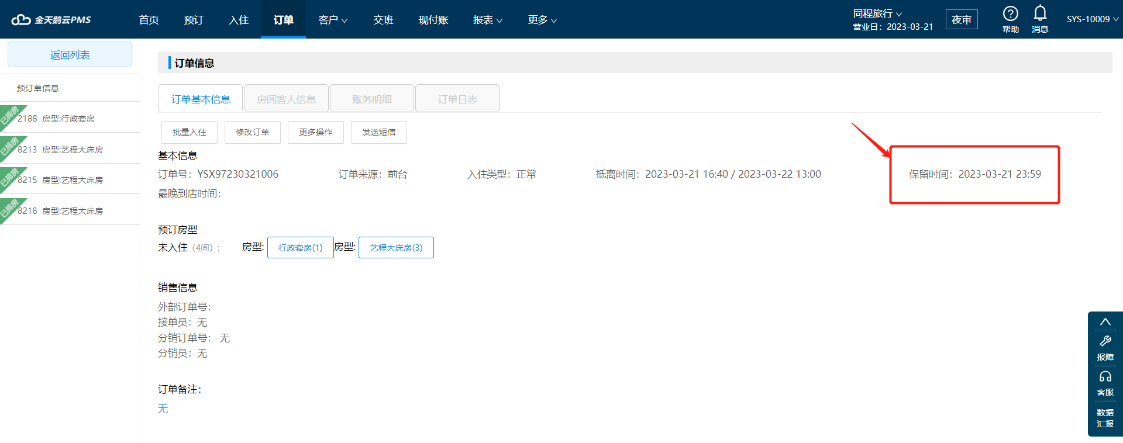
Task: Click the 抵离时间 date range text
Action: click(708, 174)
